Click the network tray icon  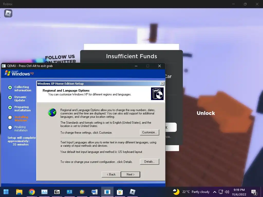pyautogui.click(x=221, y=192)
